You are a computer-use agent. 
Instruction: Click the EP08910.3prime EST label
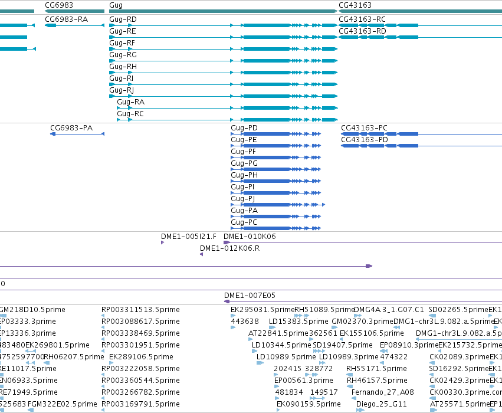pos(409,345)
